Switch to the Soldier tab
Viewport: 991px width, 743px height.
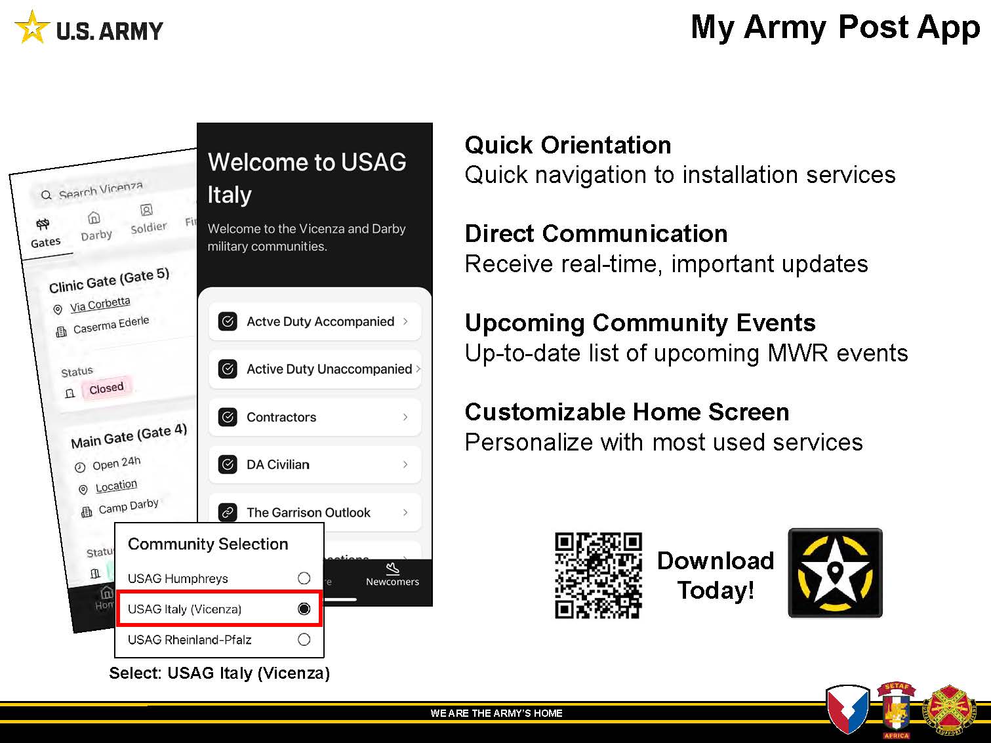pyautogui.click(x=148, y=219)
